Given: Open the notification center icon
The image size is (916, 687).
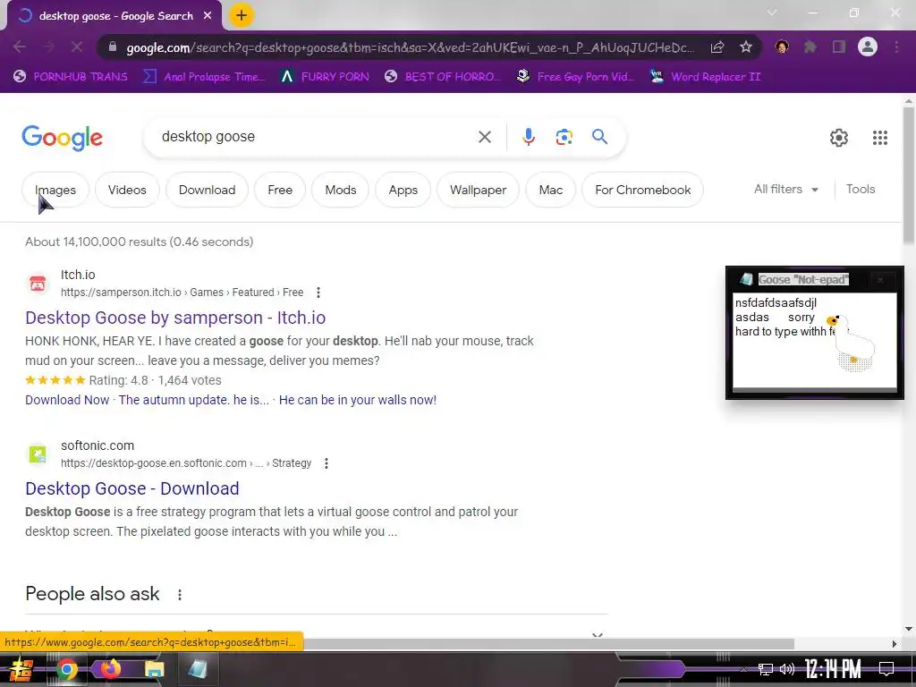Looking at the screenshot, I should 886,669.
